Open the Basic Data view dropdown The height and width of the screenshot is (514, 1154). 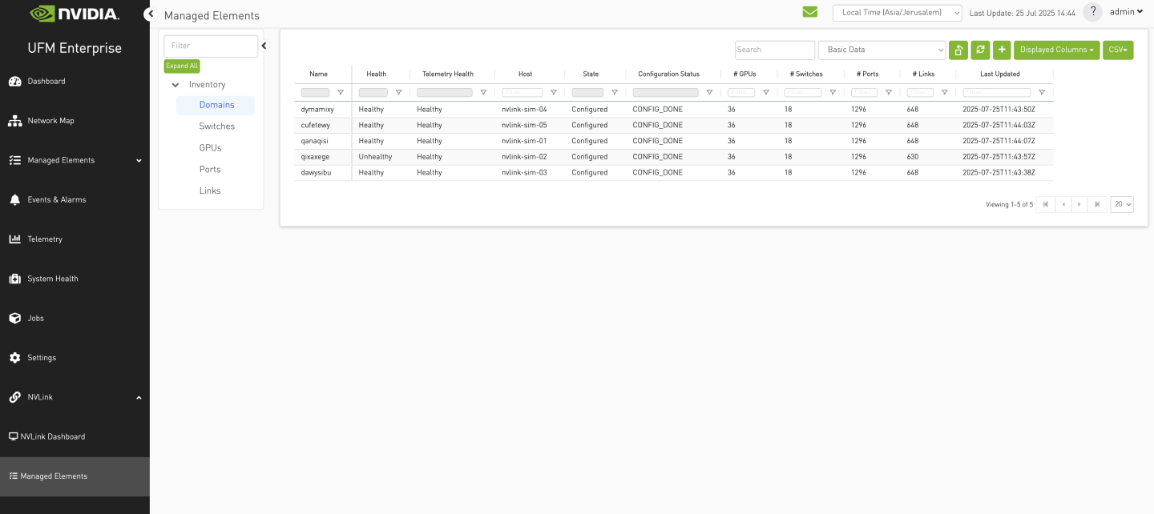881,49
